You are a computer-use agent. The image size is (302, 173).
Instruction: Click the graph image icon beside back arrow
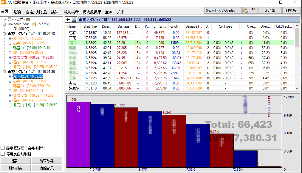click(74, 20)
